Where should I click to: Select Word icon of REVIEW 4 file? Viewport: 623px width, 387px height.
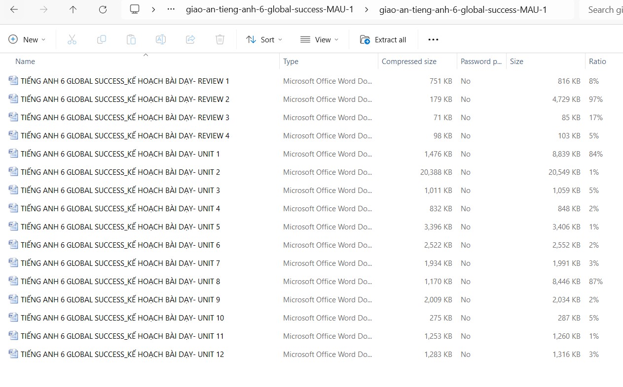tap(13, 135)
